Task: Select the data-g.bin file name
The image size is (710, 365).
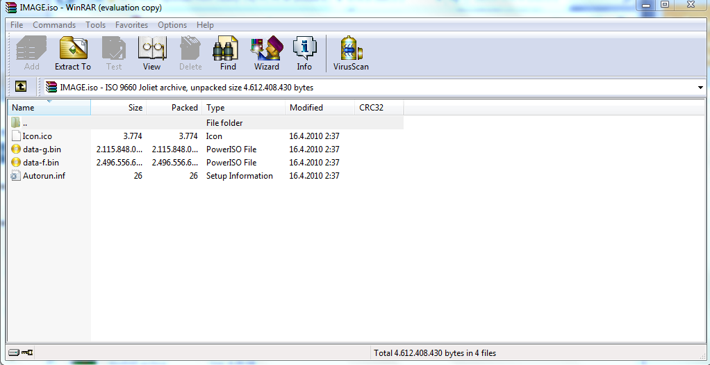Action: coord(41,149)
